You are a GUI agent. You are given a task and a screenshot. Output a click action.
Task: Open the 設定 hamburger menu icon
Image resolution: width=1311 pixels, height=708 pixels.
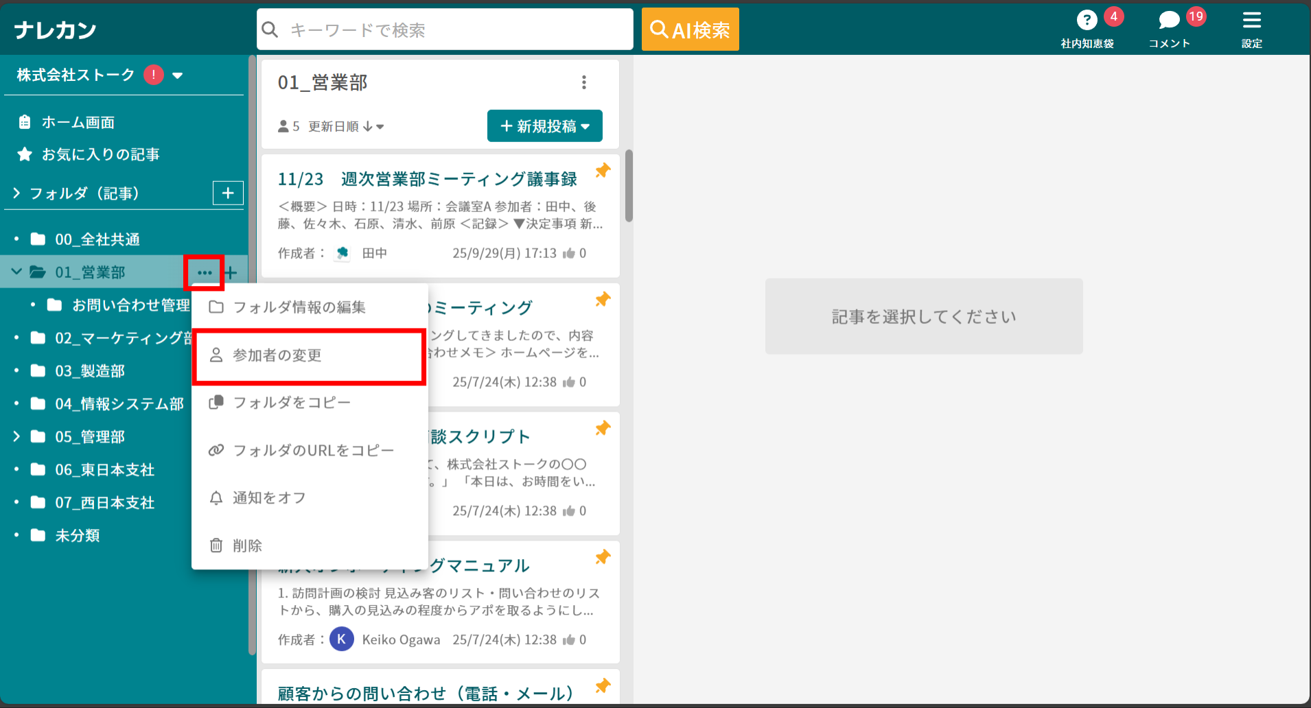1251,19
